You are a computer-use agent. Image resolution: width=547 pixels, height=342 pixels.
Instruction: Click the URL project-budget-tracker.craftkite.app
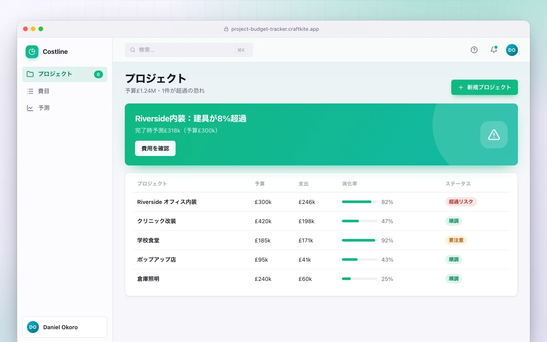click(x=275, y=29)
